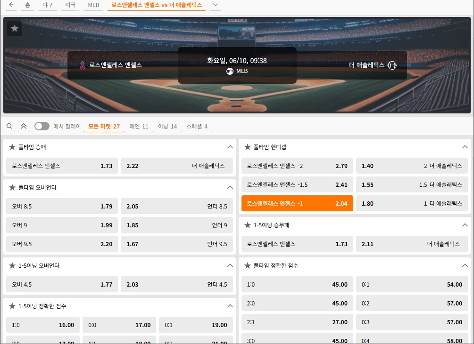Collapse the 풀타임 정확한 점수 section
Screen dimensions: 474x344
tap(465, 265)
